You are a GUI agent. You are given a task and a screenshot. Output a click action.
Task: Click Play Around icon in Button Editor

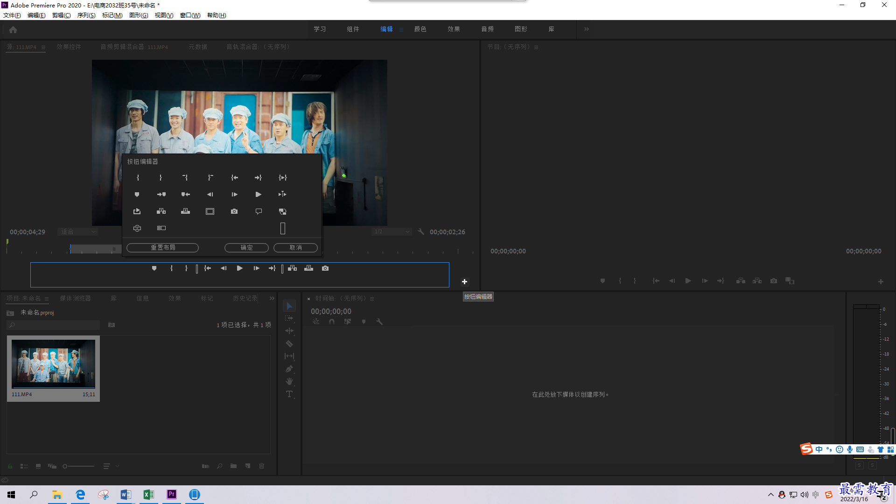pos(282,195)
